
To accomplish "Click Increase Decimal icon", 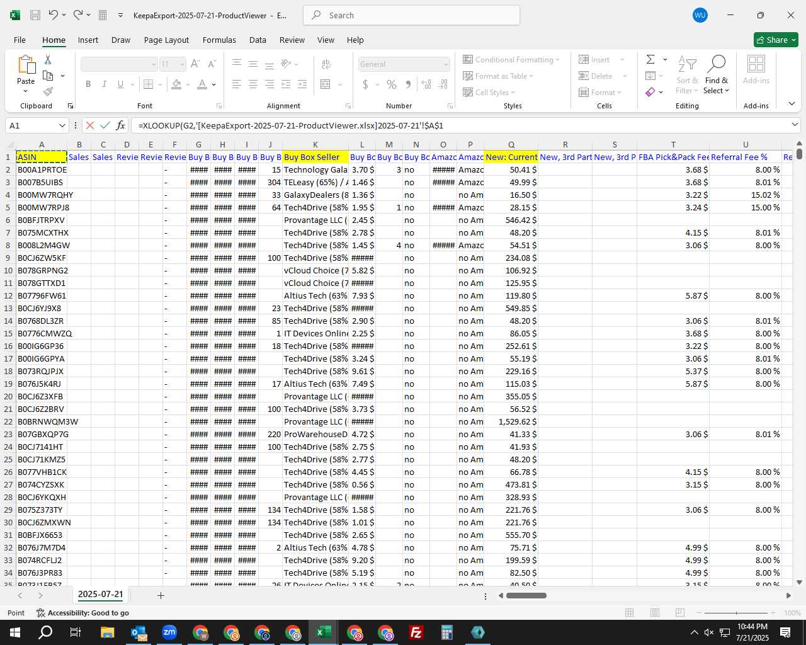I will click(x=426, y=84).
